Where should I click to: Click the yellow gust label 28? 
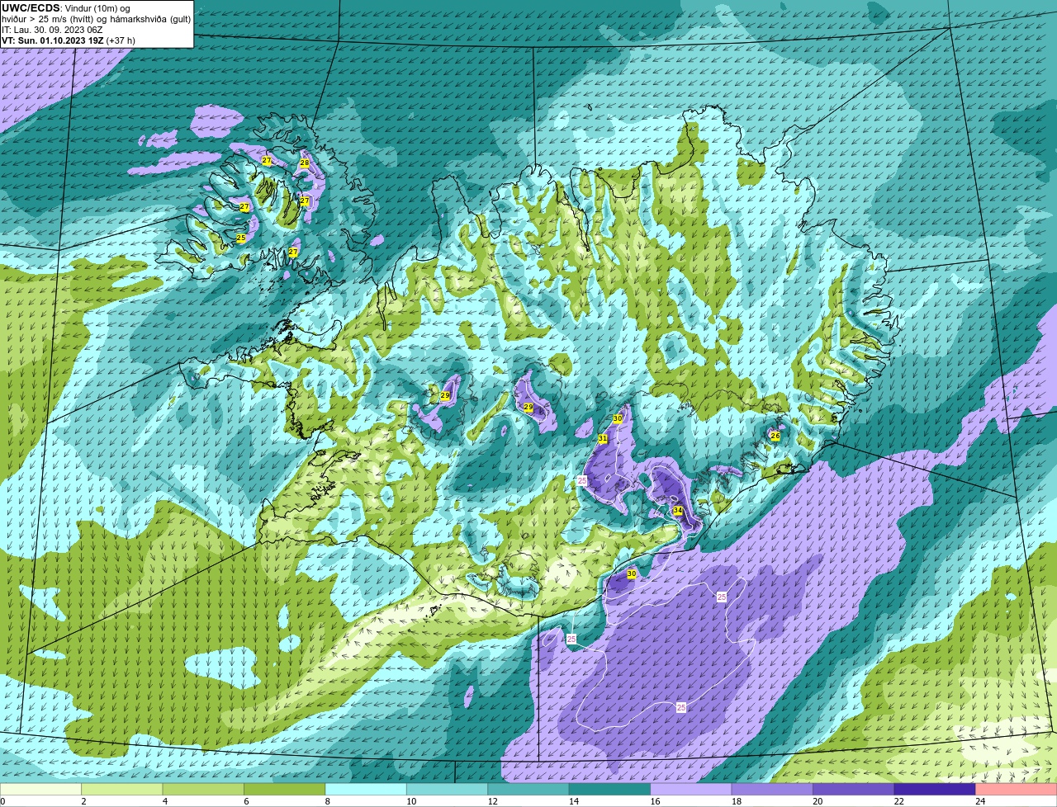point(304,163)
